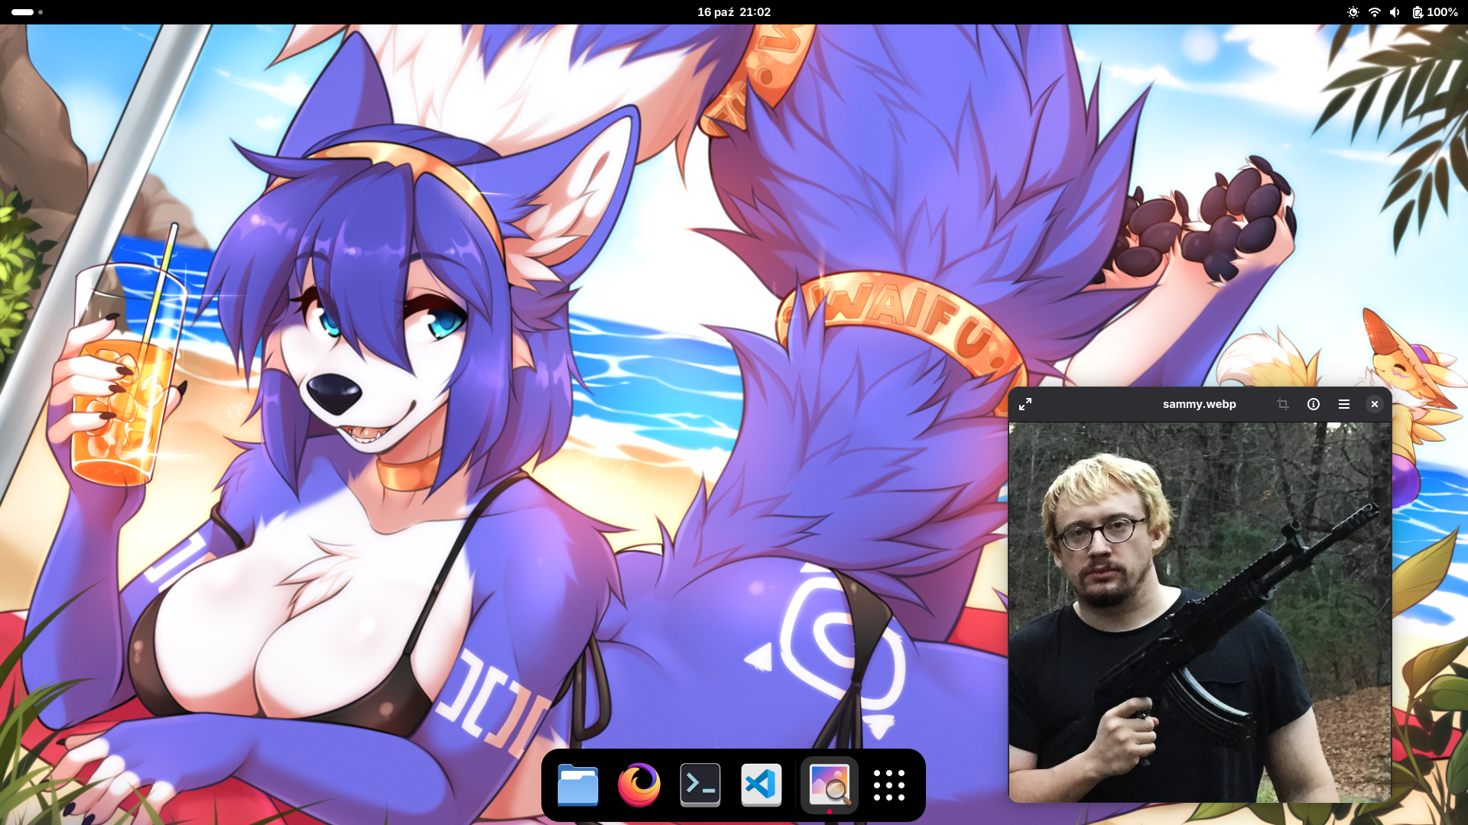Launch Visual Studio Code from dock
This screenshot has height=825, width=1468.
tap(762, 785)
